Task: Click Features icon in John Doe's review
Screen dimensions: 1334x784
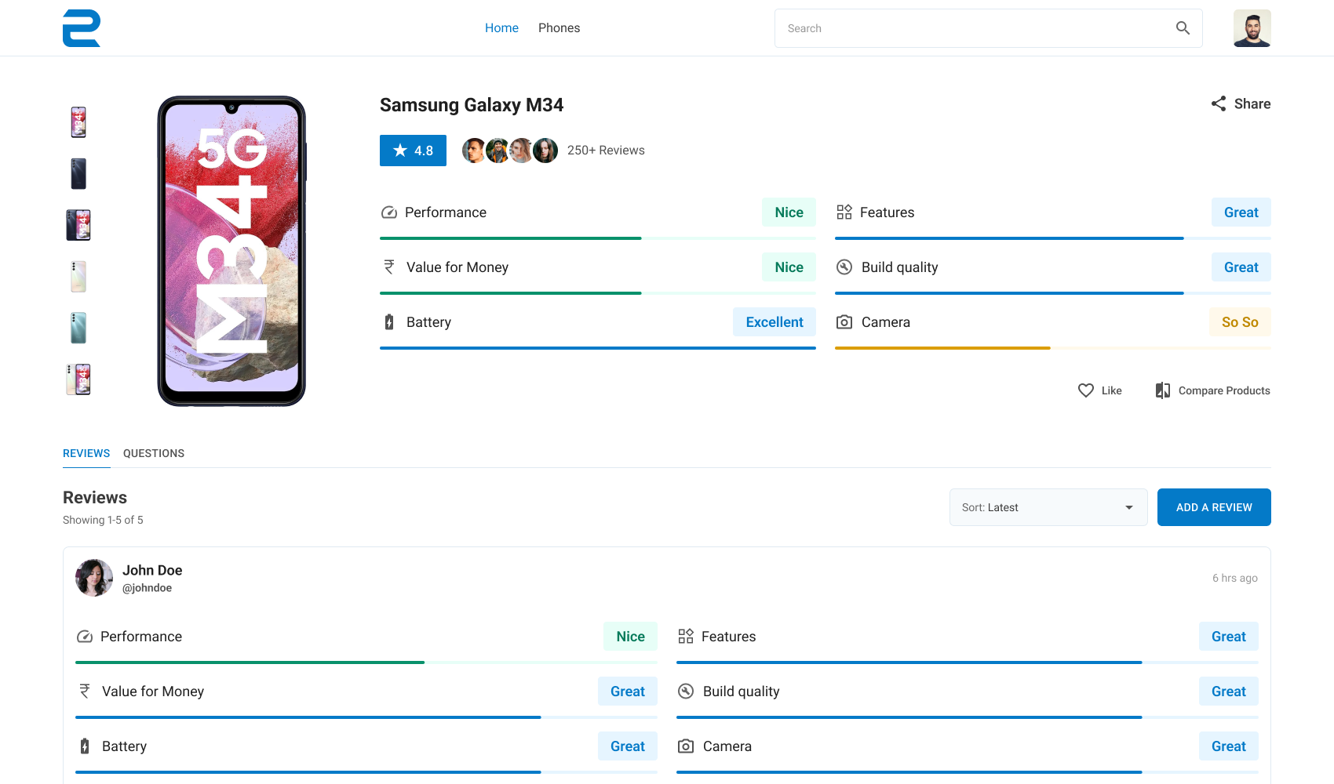Action: (686, 637)
